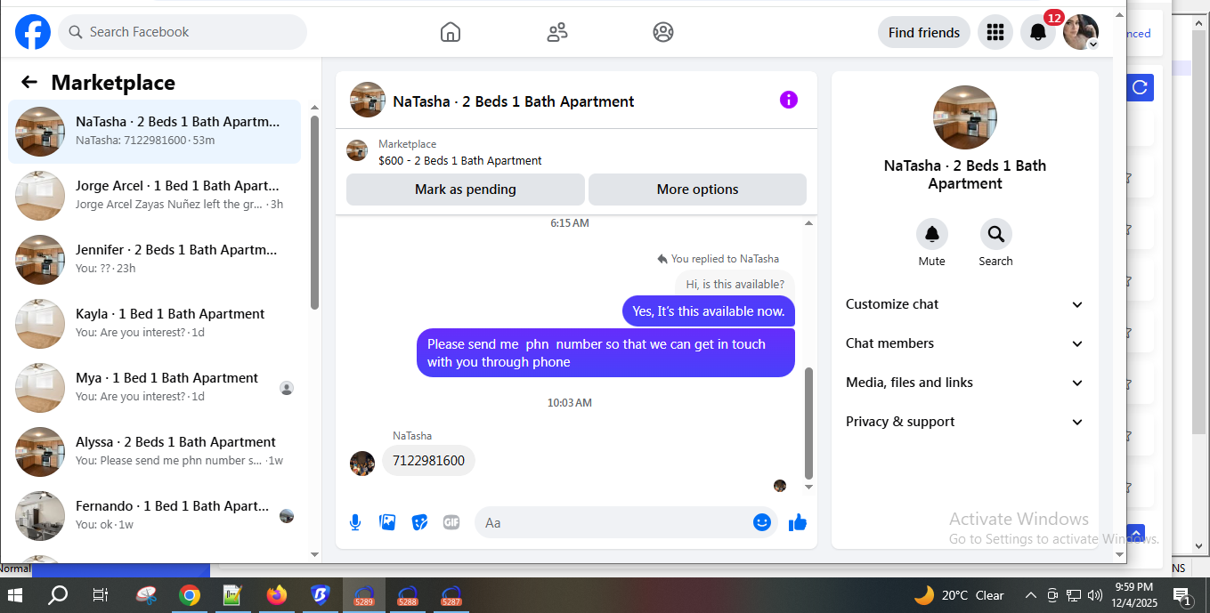
Task: Open volume control in system tray
Action: click(x=1095, y=595)
